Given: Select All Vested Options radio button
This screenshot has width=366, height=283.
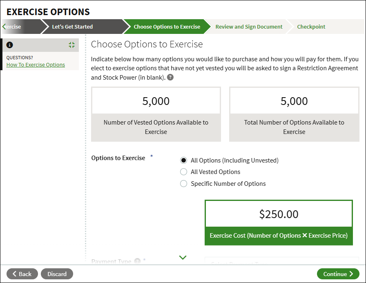Looking at the screenshot, I should 184,172.
